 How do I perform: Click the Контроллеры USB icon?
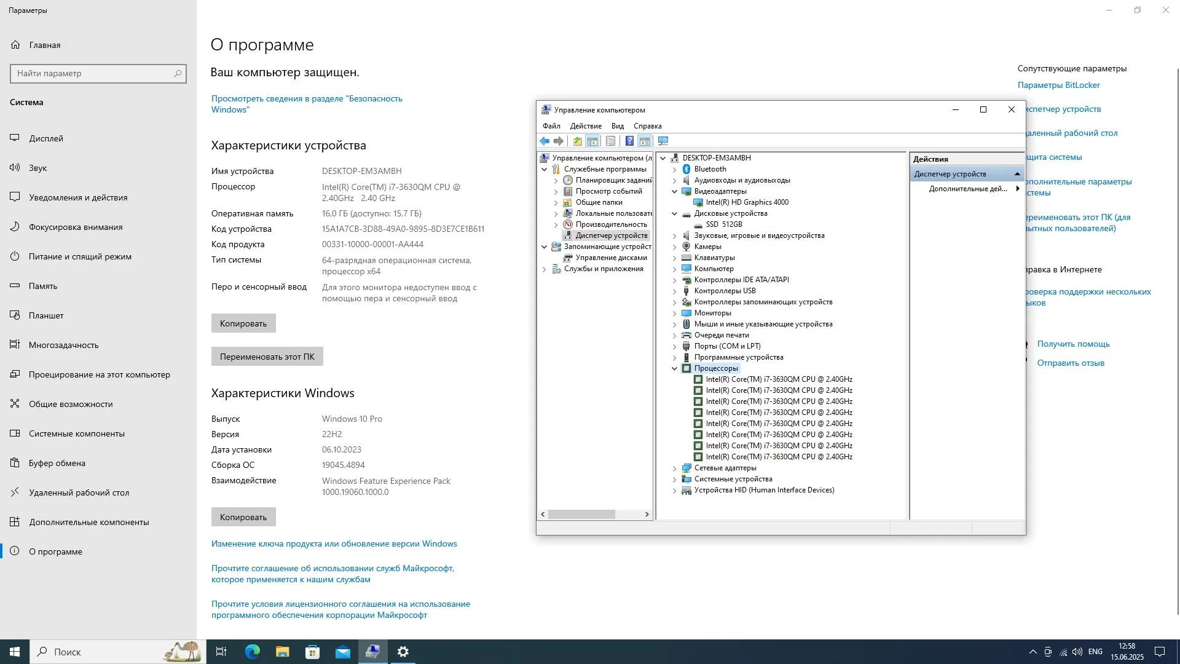(x=686, y=291)
